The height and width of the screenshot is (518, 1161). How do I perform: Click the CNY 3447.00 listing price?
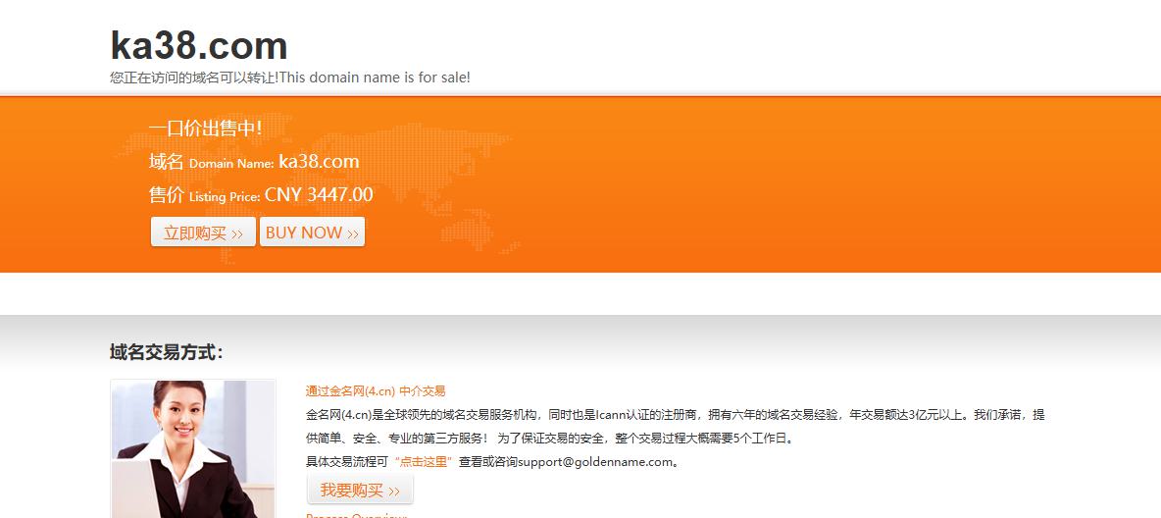(319, 195)
